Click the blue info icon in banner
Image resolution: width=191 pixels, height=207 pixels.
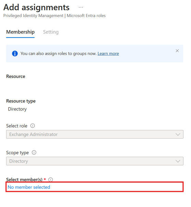coord(15,54)
